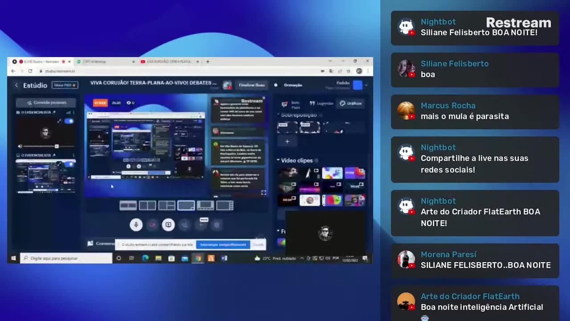The image size is (570, 321).
Task: Click the screen share control button
Action: 168,225
